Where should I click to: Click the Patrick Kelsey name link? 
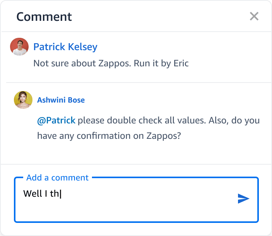[65, 47]
